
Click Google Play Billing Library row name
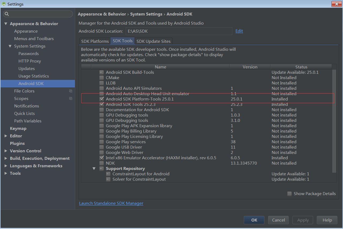[x=131, y=131]
